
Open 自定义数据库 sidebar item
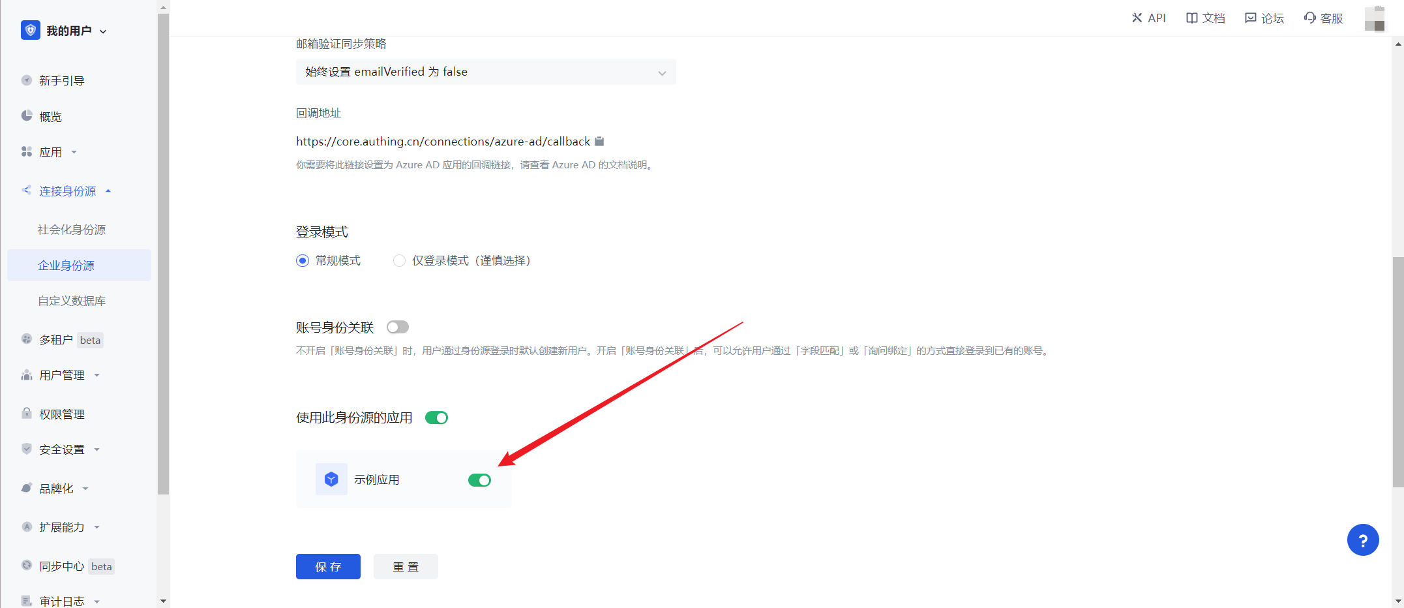pos(72,301)
